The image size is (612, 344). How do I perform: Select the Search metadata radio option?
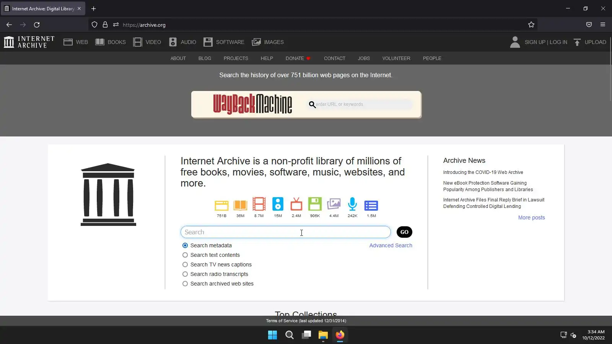pos(185,245)
